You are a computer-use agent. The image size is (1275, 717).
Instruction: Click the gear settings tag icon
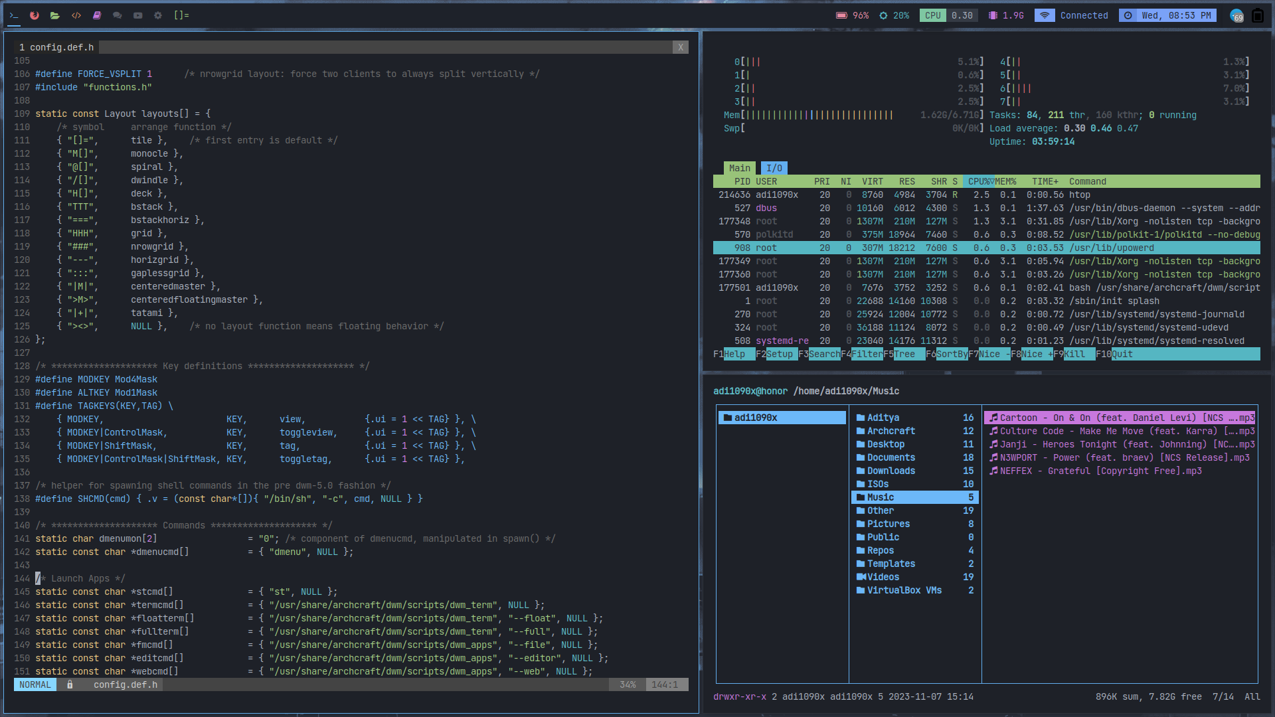point(158,15)
